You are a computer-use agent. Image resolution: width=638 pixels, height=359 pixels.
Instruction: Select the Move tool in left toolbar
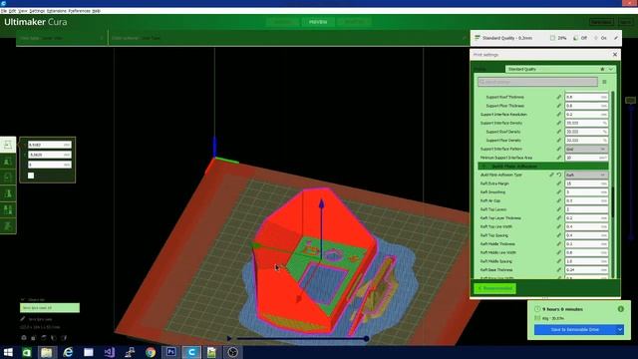[8, 145]
